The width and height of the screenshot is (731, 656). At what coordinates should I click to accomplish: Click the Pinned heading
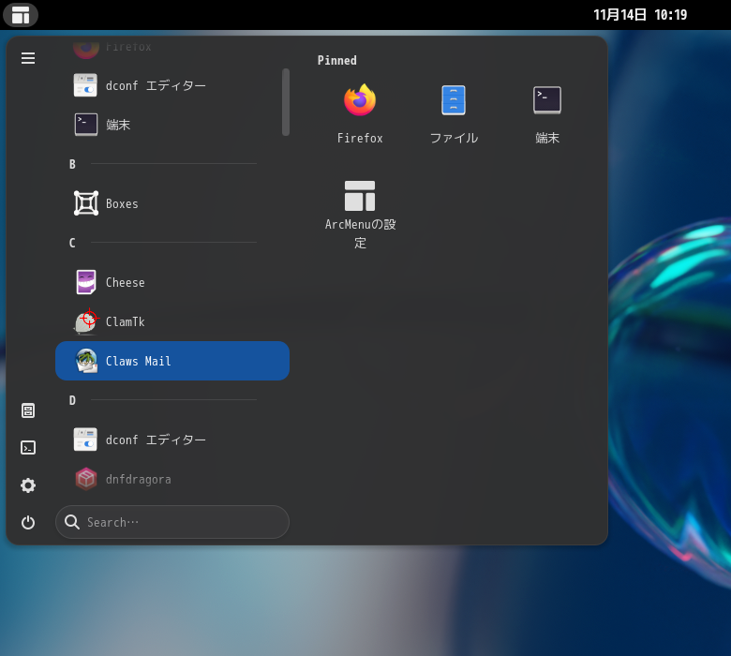point(337,60)
